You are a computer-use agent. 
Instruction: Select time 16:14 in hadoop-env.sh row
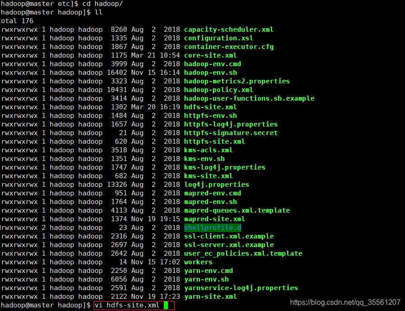(170, 73)
